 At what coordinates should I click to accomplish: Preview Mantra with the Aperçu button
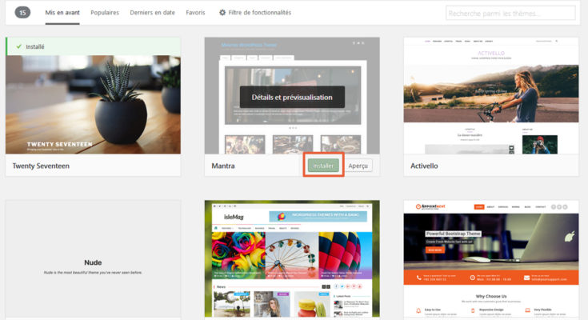click(358, 166)
